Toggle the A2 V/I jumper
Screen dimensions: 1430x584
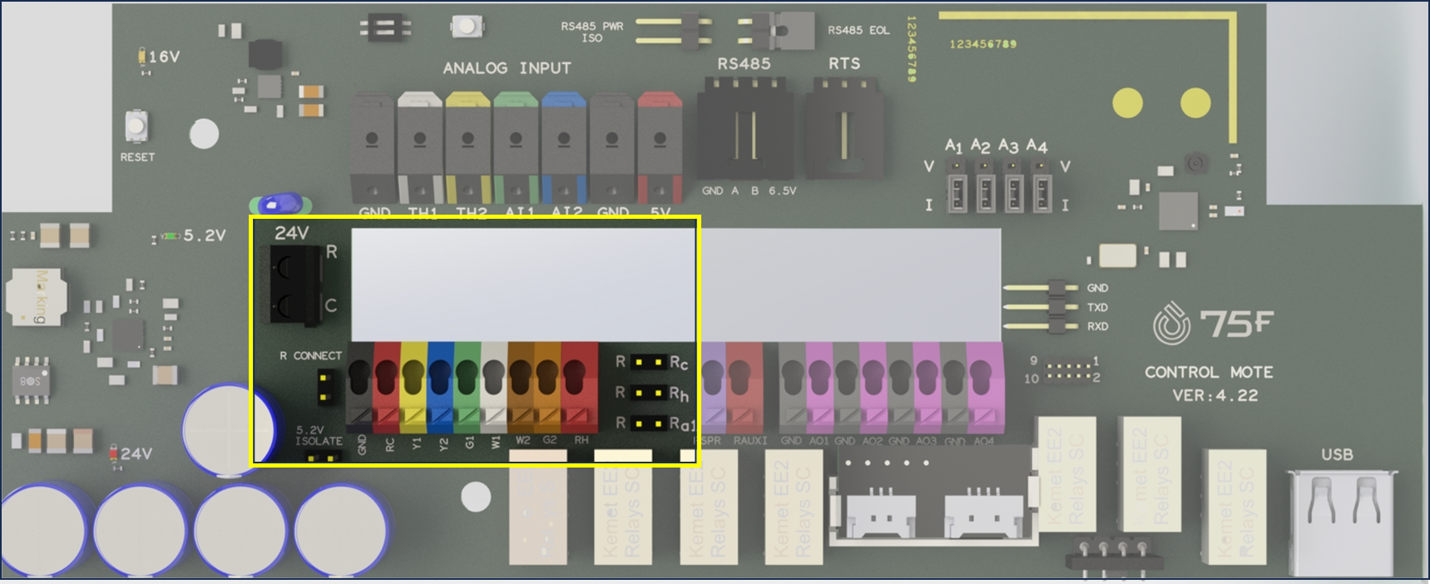(985, 186)
